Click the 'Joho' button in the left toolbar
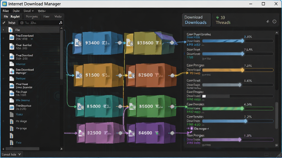Viewport: 282px width, 158px height. [x=12, y=23]
